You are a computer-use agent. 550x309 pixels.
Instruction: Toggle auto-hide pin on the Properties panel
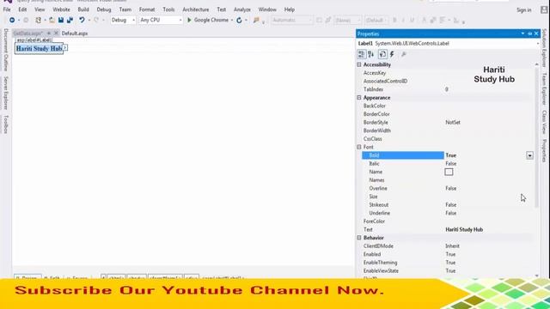(529, 33)
